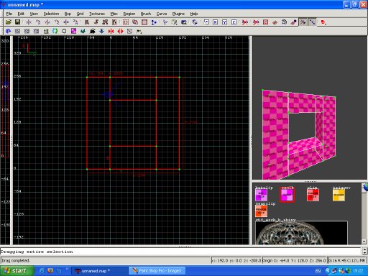Image resolution: width=368 pixels, height=276 pixels.
Task: Click the Select Touching icon
Action: pyautogui.click(x=96, y=22)
